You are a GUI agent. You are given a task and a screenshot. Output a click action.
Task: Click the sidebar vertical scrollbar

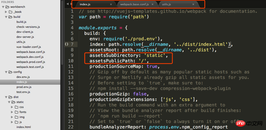[62, 32]
